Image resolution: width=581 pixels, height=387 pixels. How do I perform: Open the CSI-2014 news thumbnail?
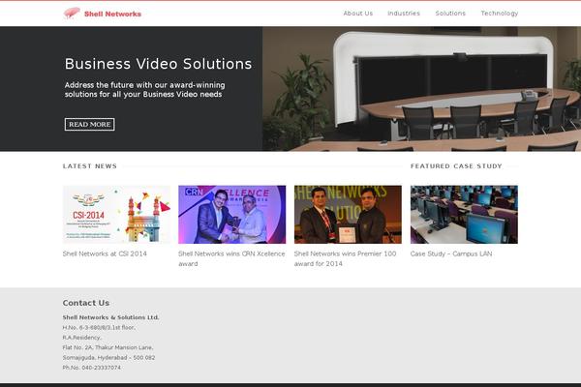[x=116, y=215]
